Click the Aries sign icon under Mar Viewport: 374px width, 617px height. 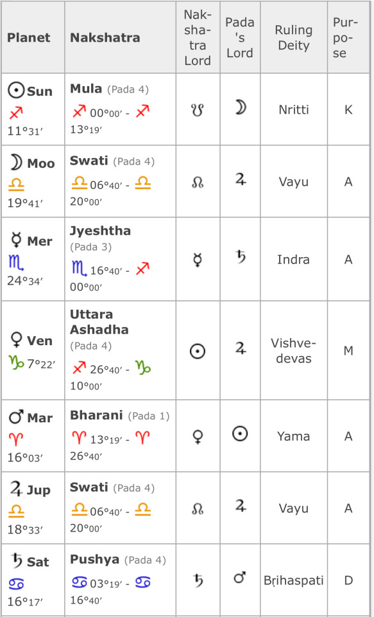point(15,439)
